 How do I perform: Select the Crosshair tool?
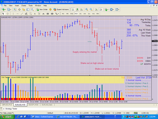coord(8,14)
